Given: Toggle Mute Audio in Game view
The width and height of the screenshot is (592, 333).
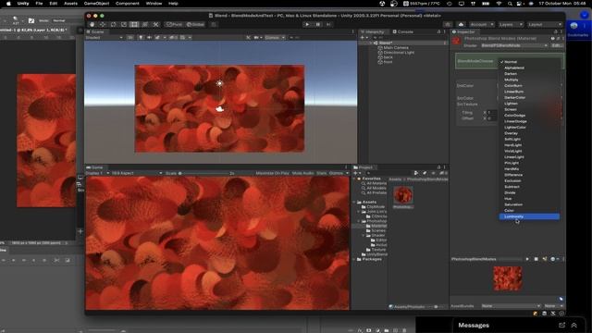Looking at the screenshot, I should click(x=303, y=173).
